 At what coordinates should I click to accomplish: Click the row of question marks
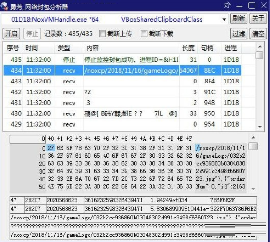tap(134, 226)
